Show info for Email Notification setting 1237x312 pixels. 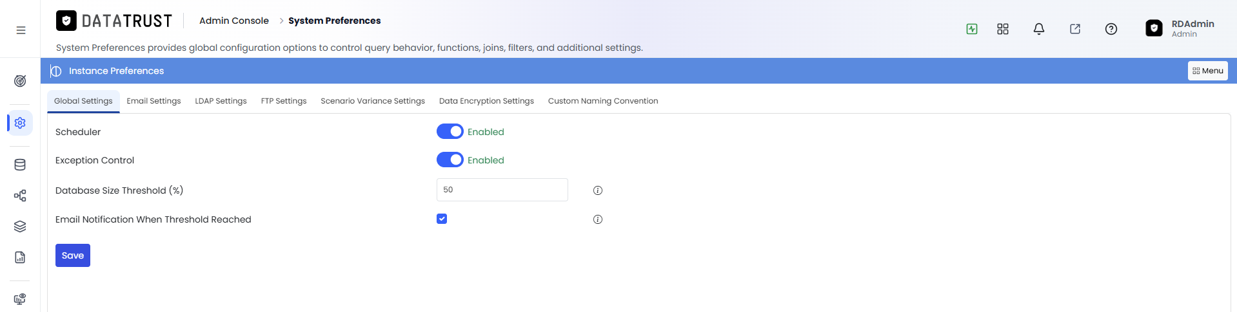pyautogui.click(x=598, y=219)
